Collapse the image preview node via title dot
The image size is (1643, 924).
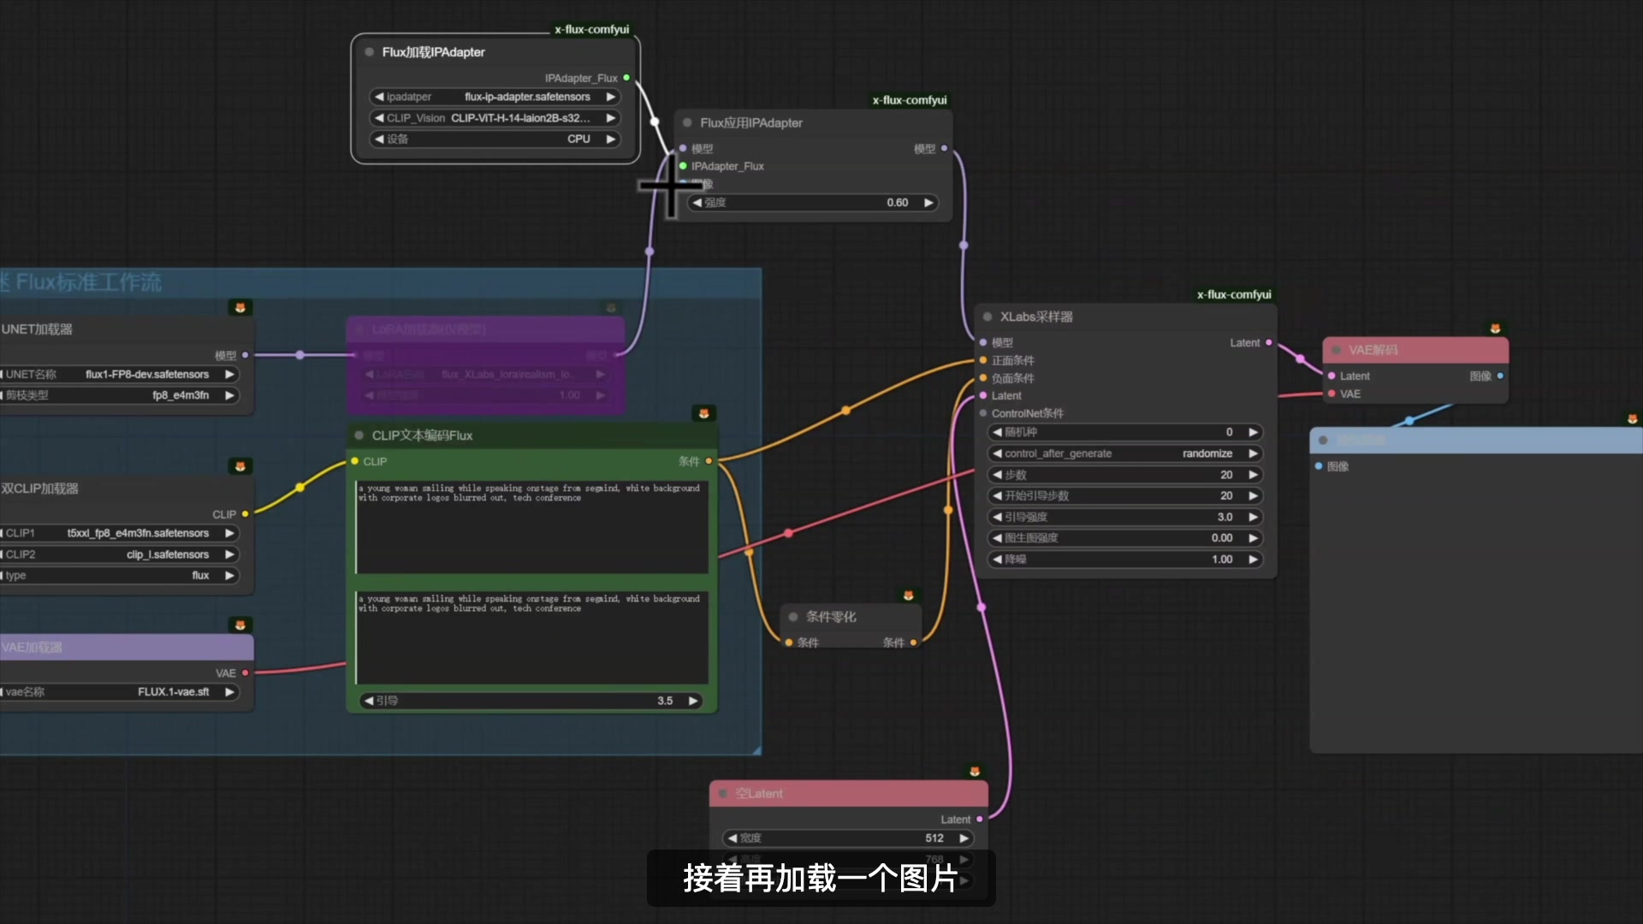(x=1323, y=440)
